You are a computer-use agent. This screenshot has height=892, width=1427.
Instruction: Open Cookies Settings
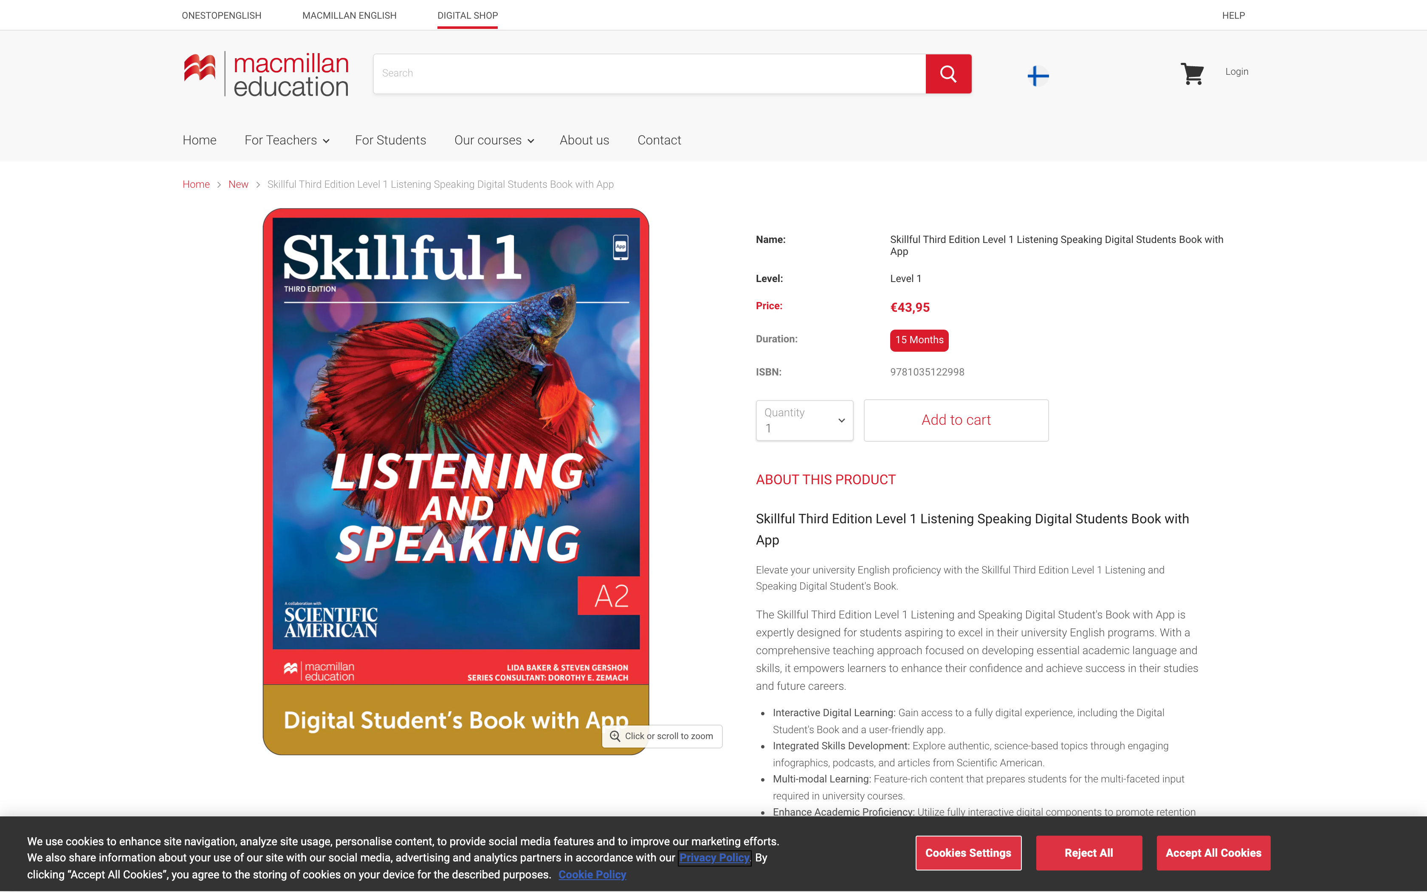pyautogui.click(x=968, y=853)
